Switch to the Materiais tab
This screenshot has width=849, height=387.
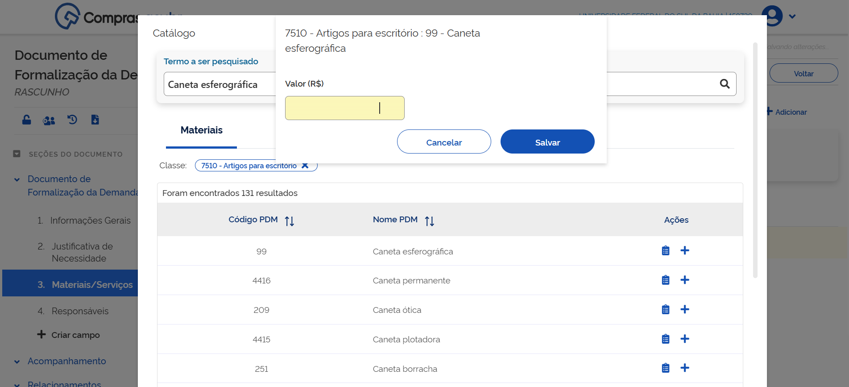(x=201, y=130)
